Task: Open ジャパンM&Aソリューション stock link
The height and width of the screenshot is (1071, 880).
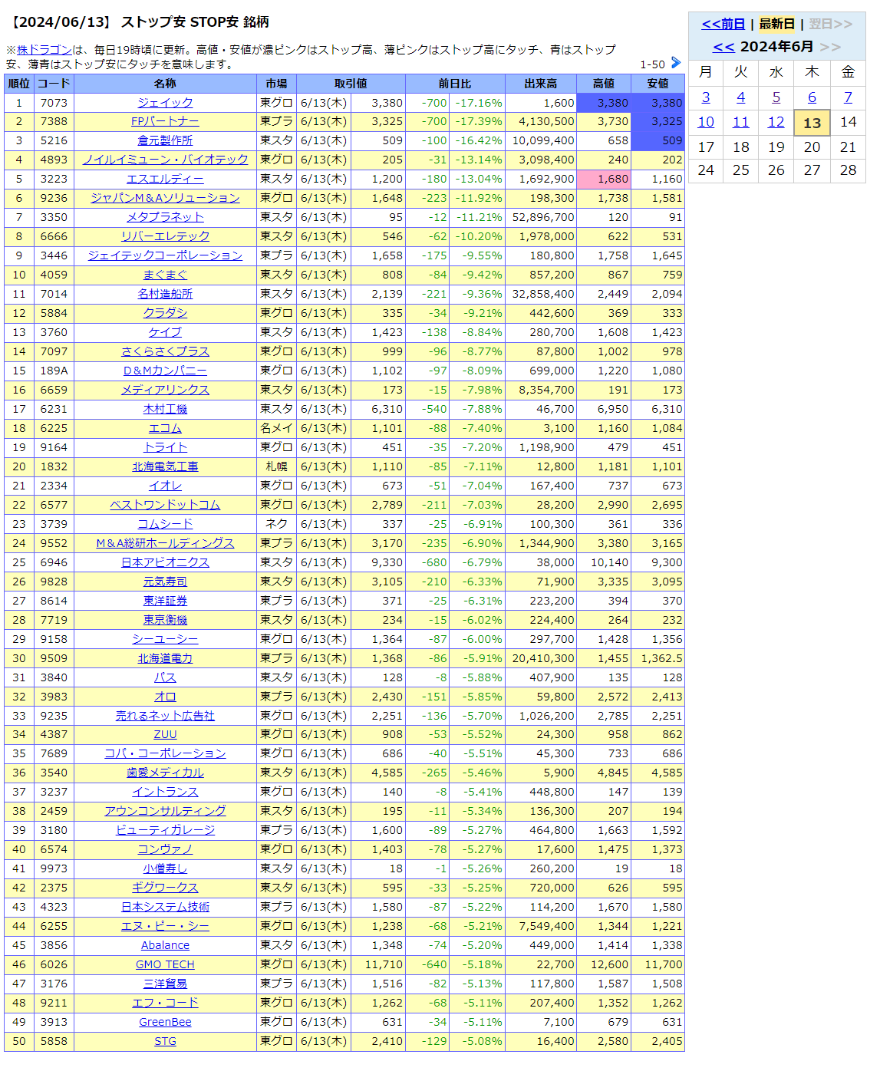Action: point(165,199)
